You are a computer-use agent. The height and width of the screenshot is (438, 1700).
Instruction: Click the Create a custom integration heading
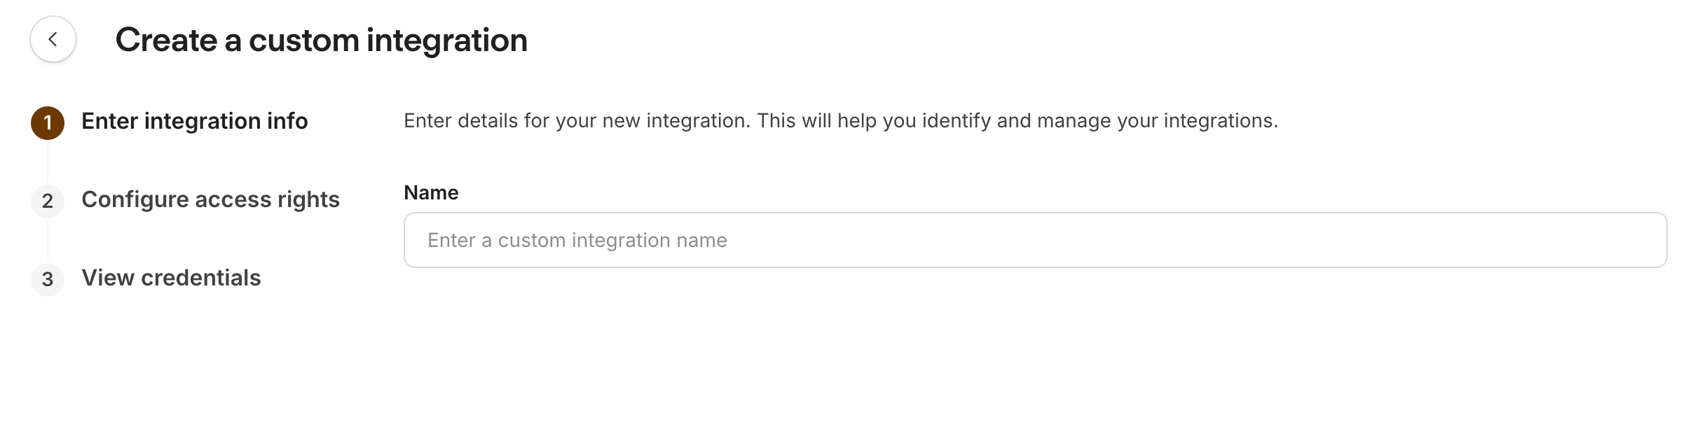tap(321, 40)
